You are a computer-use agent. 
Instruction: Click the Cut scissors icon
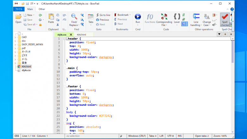pos(58,24)
